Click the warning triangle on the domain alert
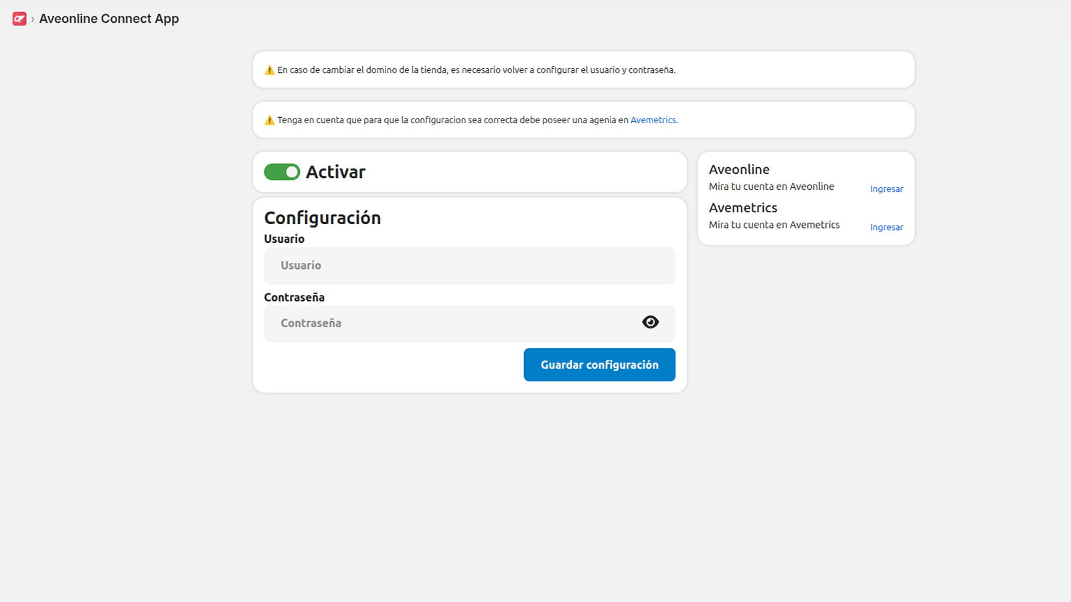The width and height of the screenshot is (1071, 602). 270,69
